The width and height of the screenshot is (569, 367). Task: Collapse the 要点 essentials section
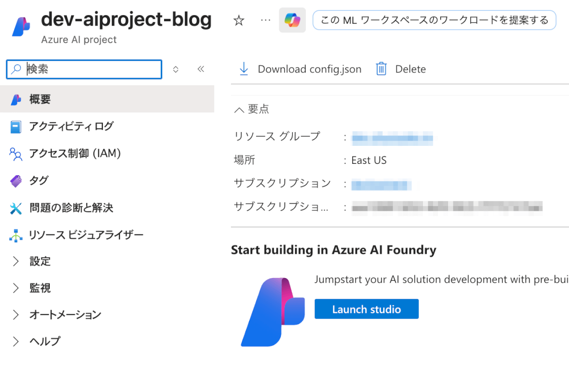[x=239, y=109]
